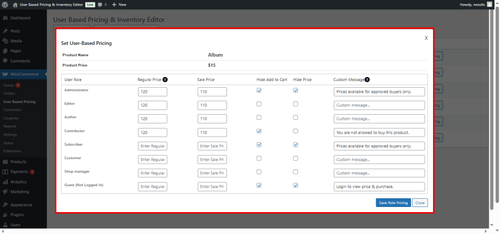
Task: Click help tooltip icon beside Regural Price
Action: coord(165,80)
